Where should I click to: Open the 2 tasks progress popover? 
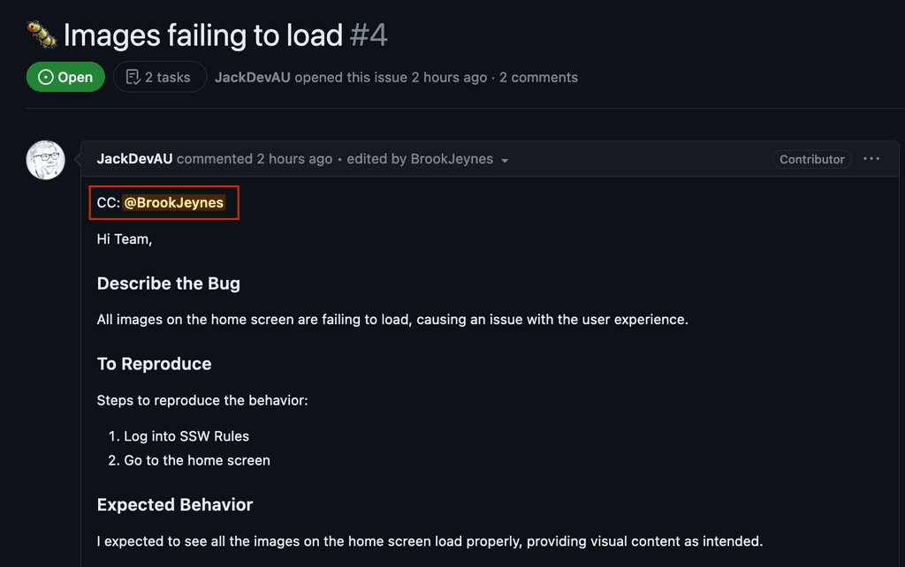pos(160,77)
